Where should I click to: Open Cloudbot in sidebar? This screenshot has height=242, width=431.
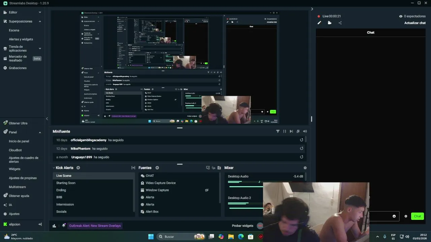(15, 150)
